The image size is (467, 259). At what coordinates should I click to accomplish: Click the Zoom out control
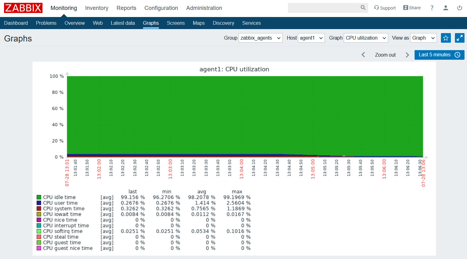385,55
